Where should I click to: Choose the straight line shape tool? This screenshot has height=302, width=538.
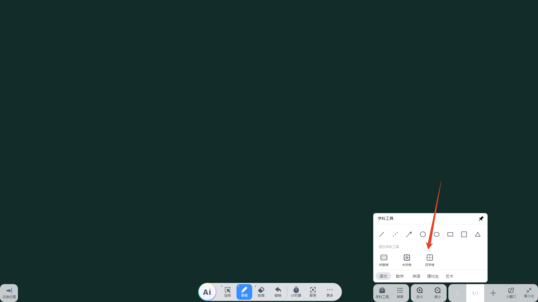pyautogui.click(x=382, y=234)
